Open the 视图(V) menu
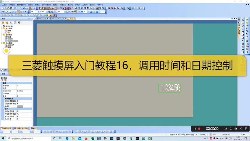This screenshot has width=250, height=141. point(30,5)
